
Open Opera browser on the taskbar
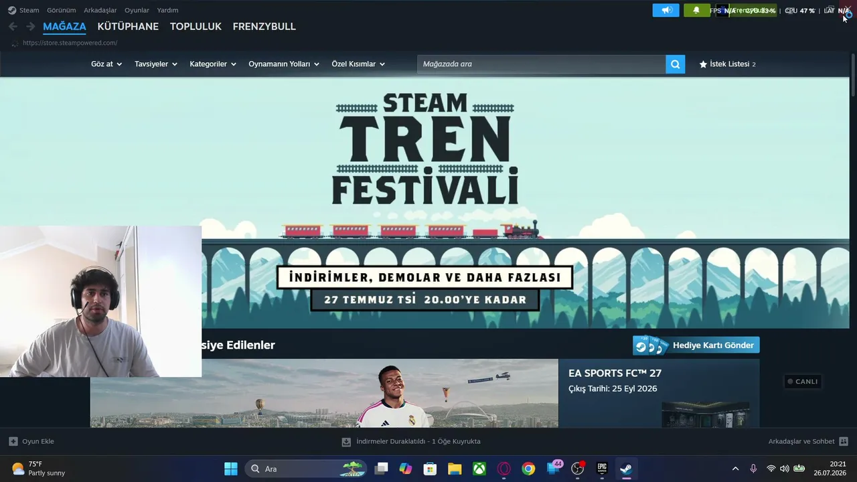coord(504,469)
